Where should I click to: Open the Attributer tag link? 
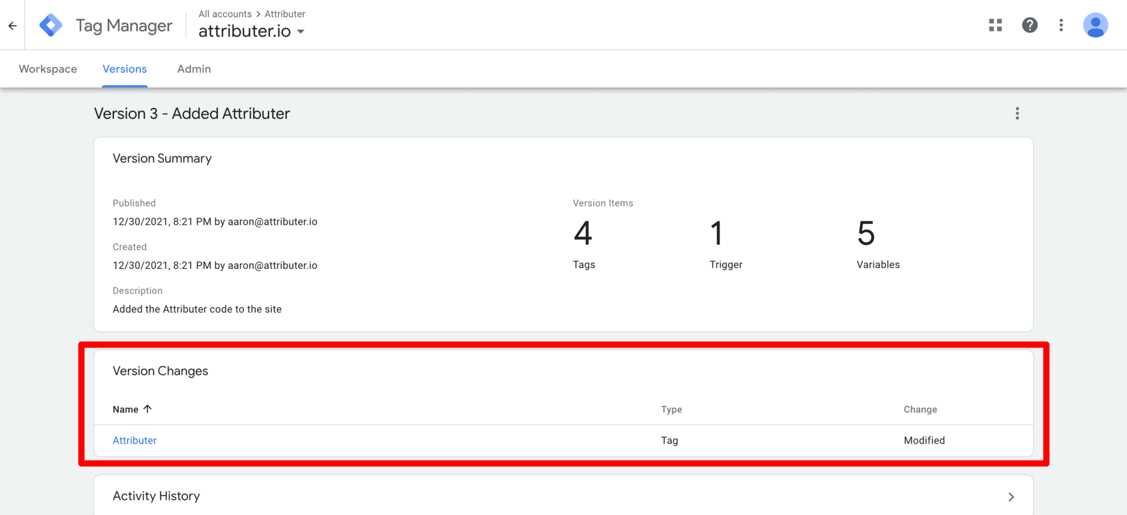tap(135, 440)
